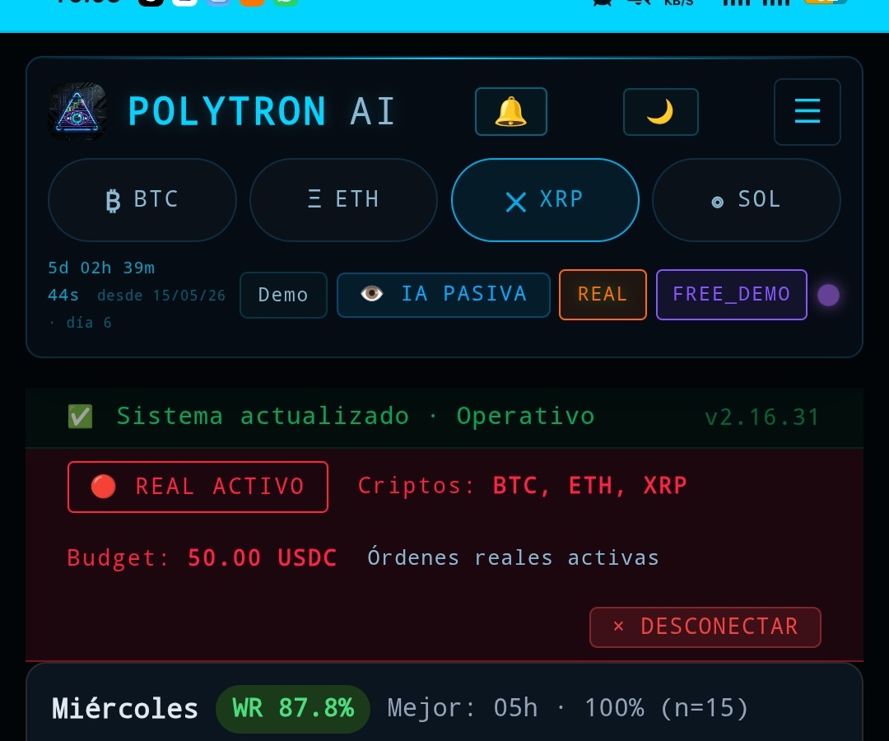Click the uptime counter 5d 02h 39m
The image size is (889, 741).
tap(101, 268)
